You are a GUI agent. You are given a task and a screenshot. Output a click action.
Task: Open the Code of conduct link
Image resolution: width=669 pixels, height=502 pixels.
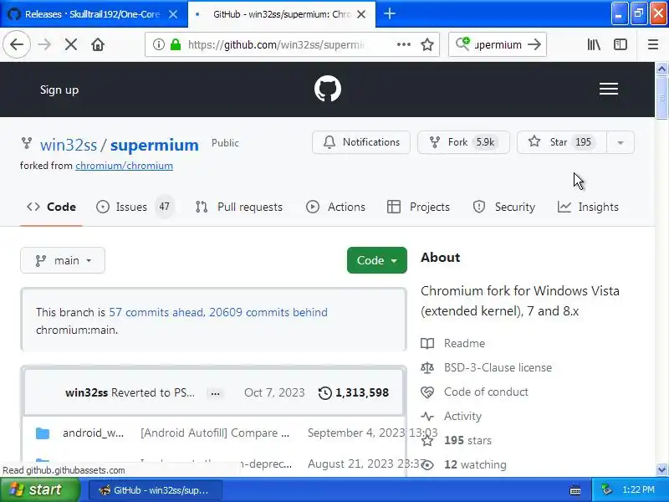point(474,392)
